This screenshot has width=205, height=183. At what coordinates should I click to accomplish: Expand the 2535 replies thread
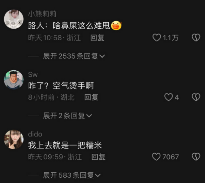point(74,56)
